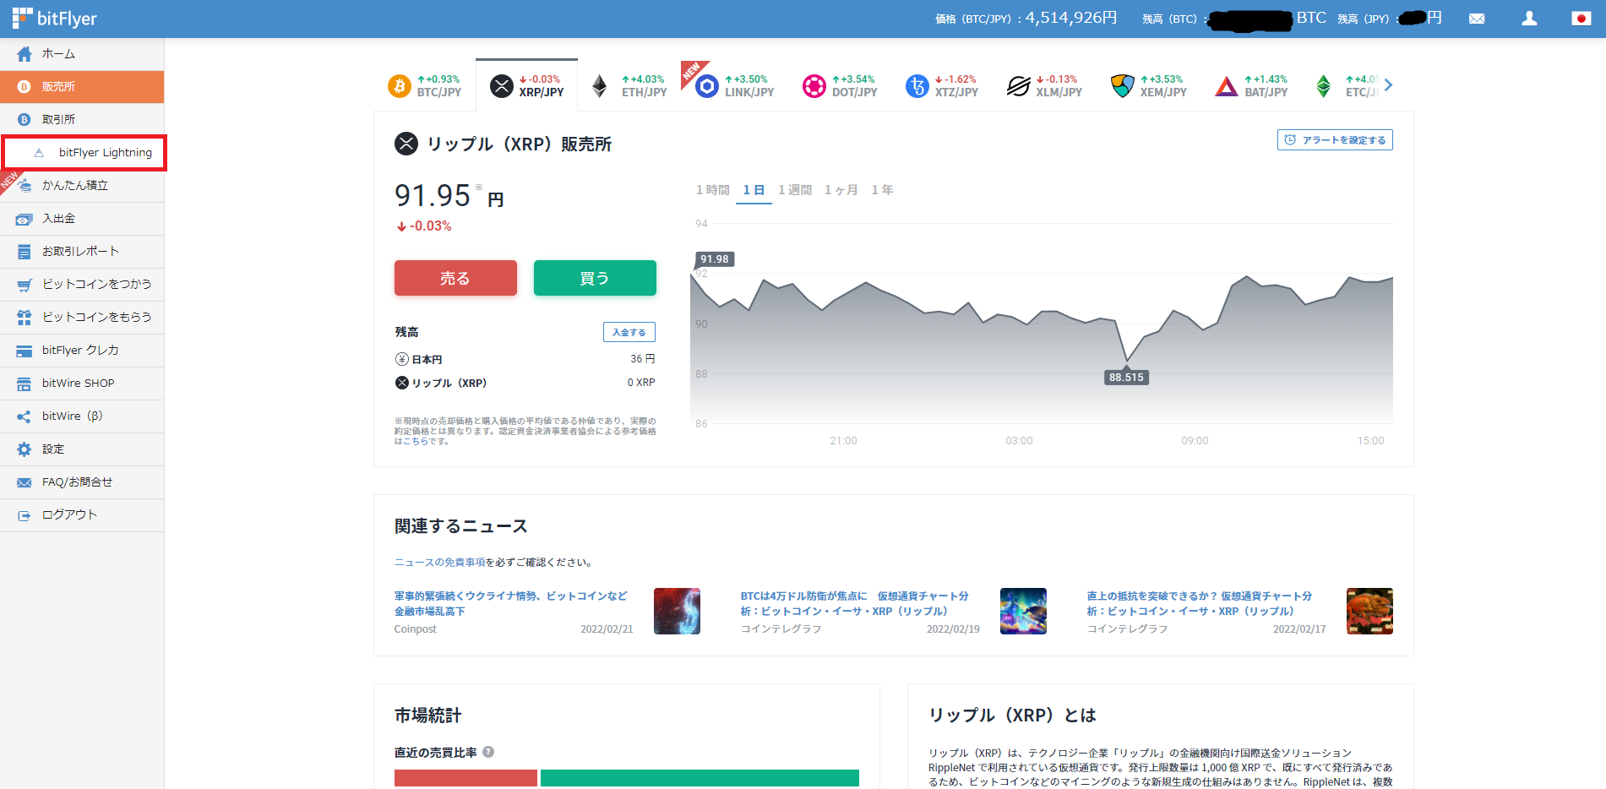Click the 入金する deposit button

point(629,332)
